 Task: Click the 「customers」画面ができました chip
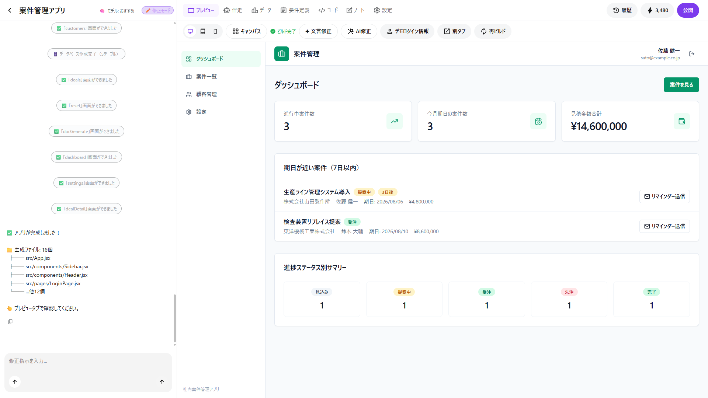(86, 28)
